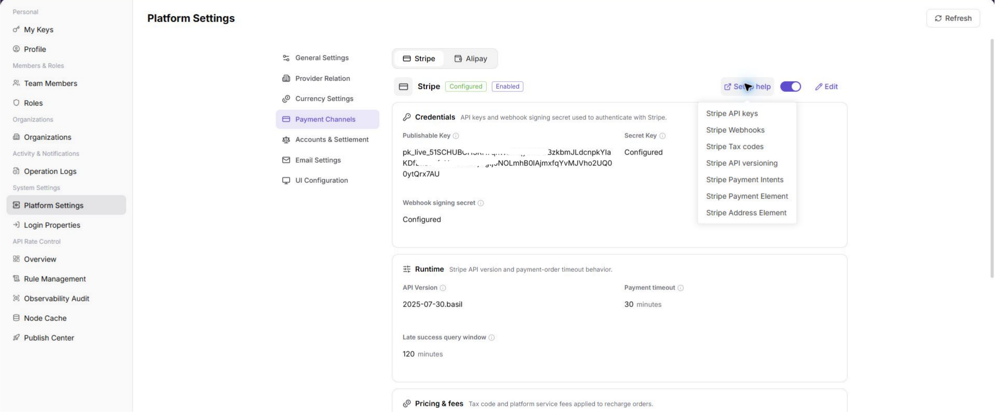The width and height of the screenshot is (995, 412).
Task: Click the Late success query window info icon
Action: point(492,338)
